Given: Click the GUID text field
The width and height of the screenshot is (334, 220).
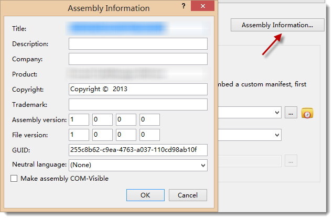Looking at the screenshot, I should [x=138, y=150].
